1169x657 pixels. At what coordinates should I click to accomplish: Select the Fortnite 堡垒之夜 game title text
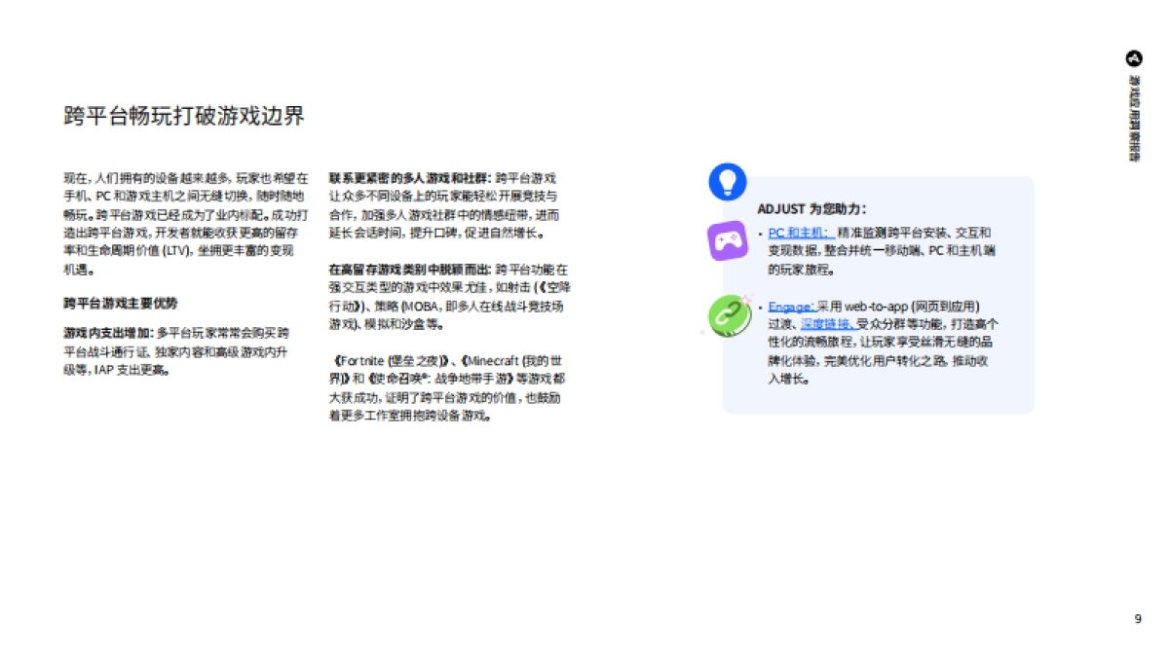[x=390, y=359]
